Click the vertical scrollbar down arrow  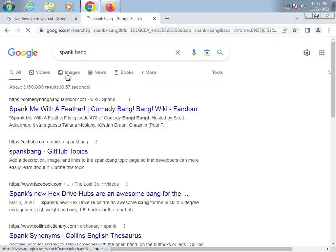point(333,243)
